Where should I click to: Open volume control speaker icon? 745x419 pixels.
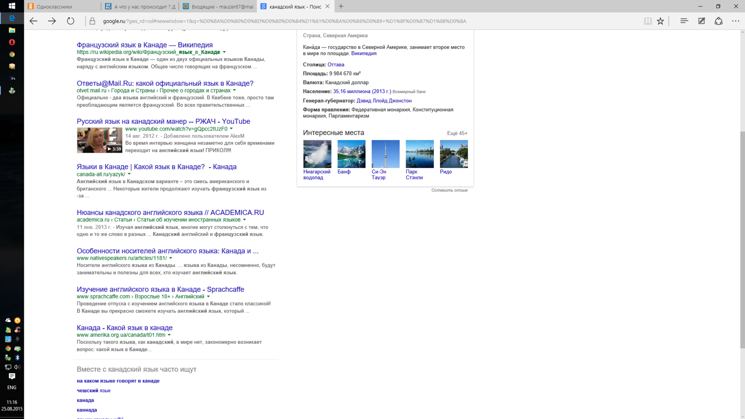tap(17, 367)
